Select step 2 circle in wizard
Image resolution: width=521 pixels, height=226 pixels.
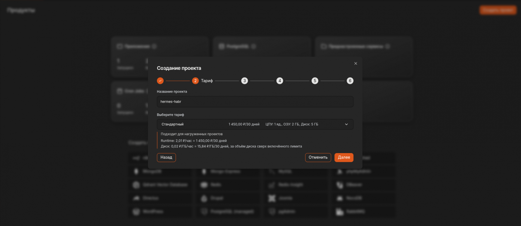[x=195, y=81]
